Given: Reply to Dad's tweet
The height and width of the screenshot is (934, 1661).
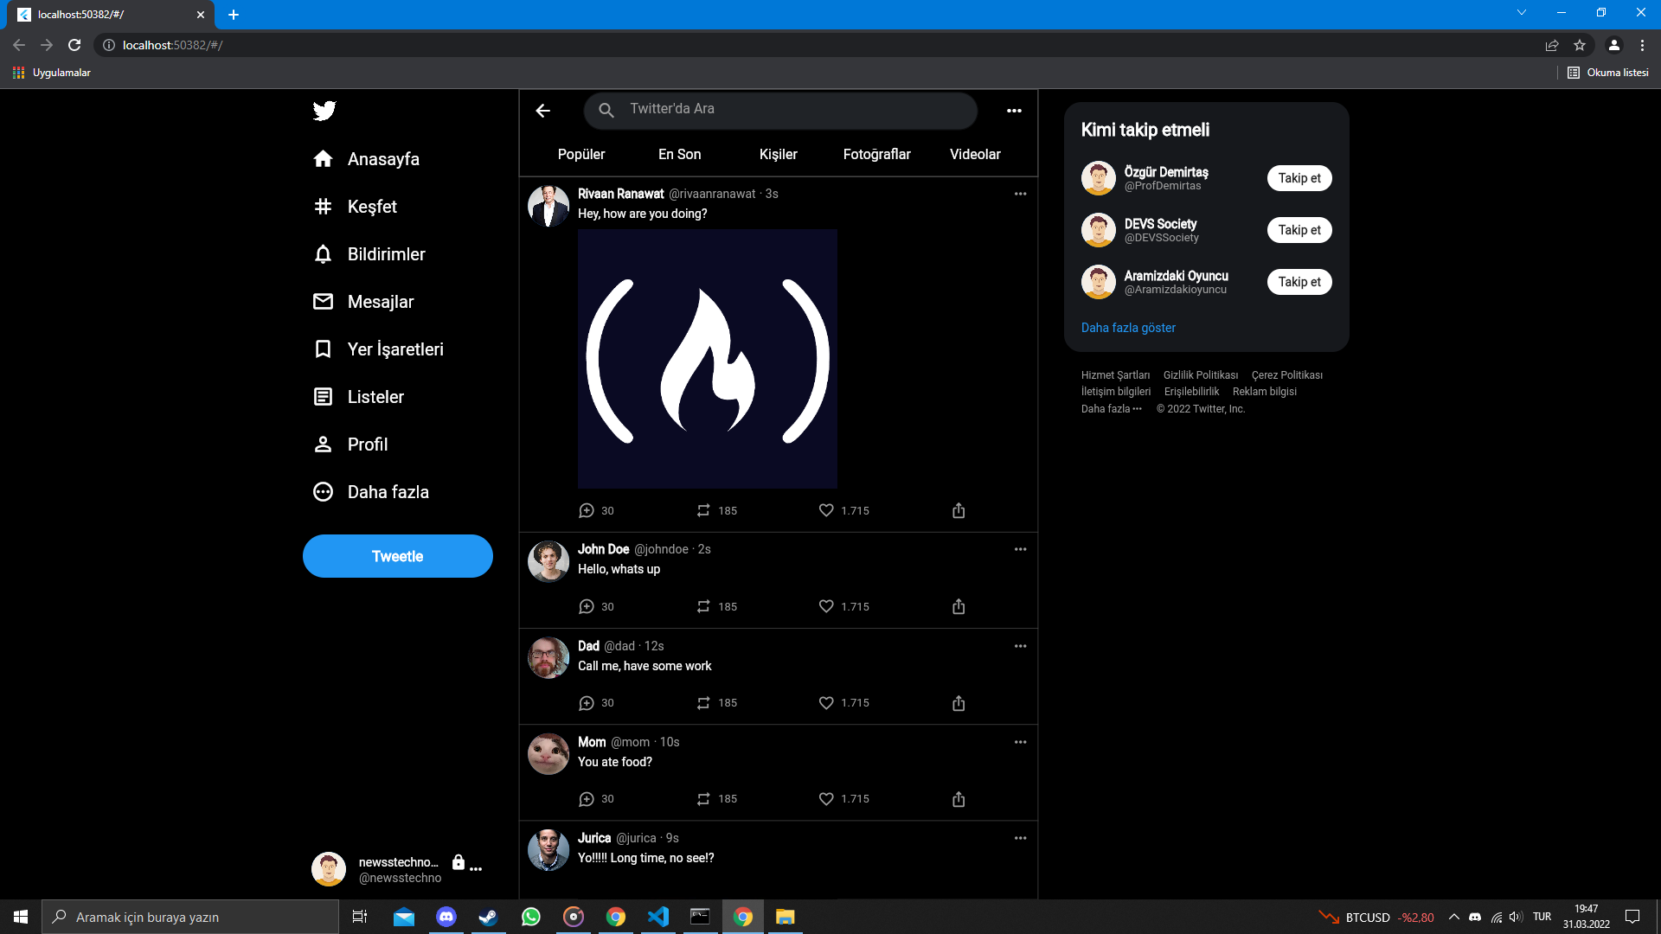Looking at the screenshot, I should click(587, 703).
